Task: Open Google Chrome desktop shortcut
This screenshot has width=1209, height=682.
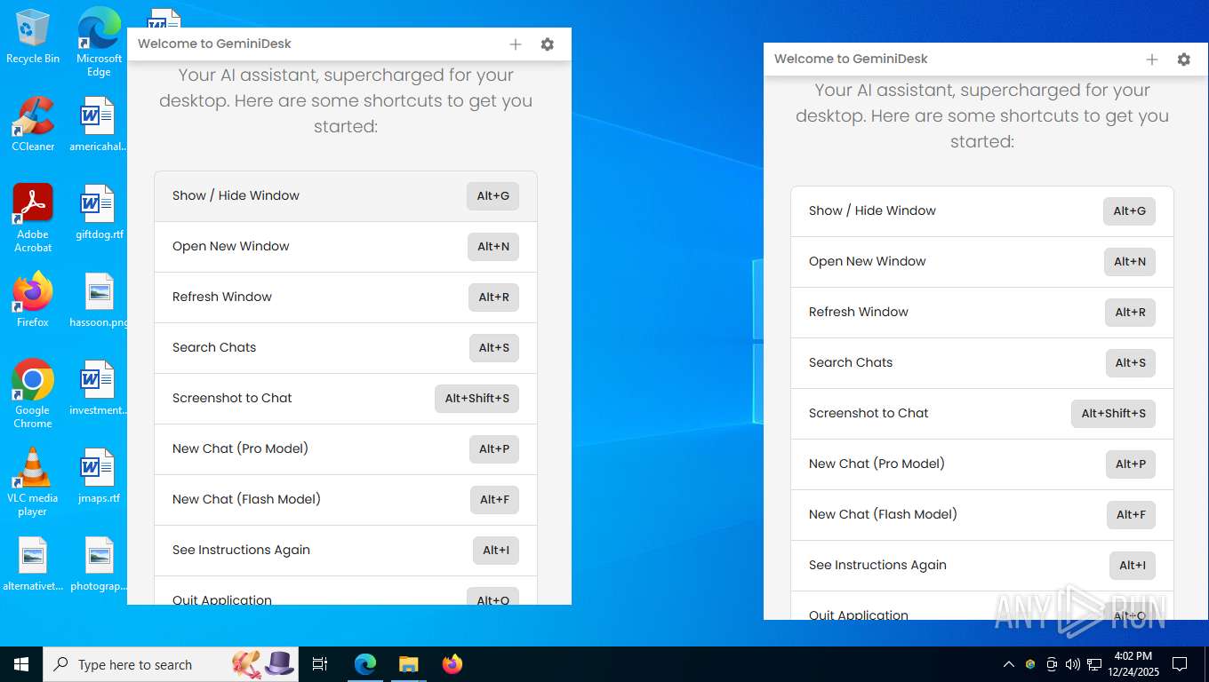Action: [x=33, y=393]
